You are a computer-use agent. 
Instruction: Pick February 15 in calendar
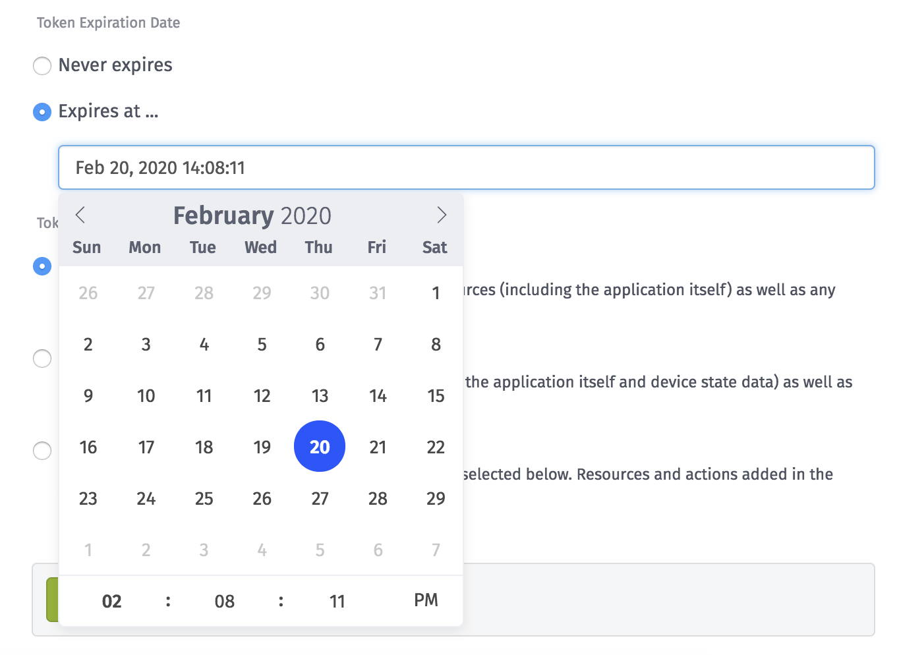436,395
